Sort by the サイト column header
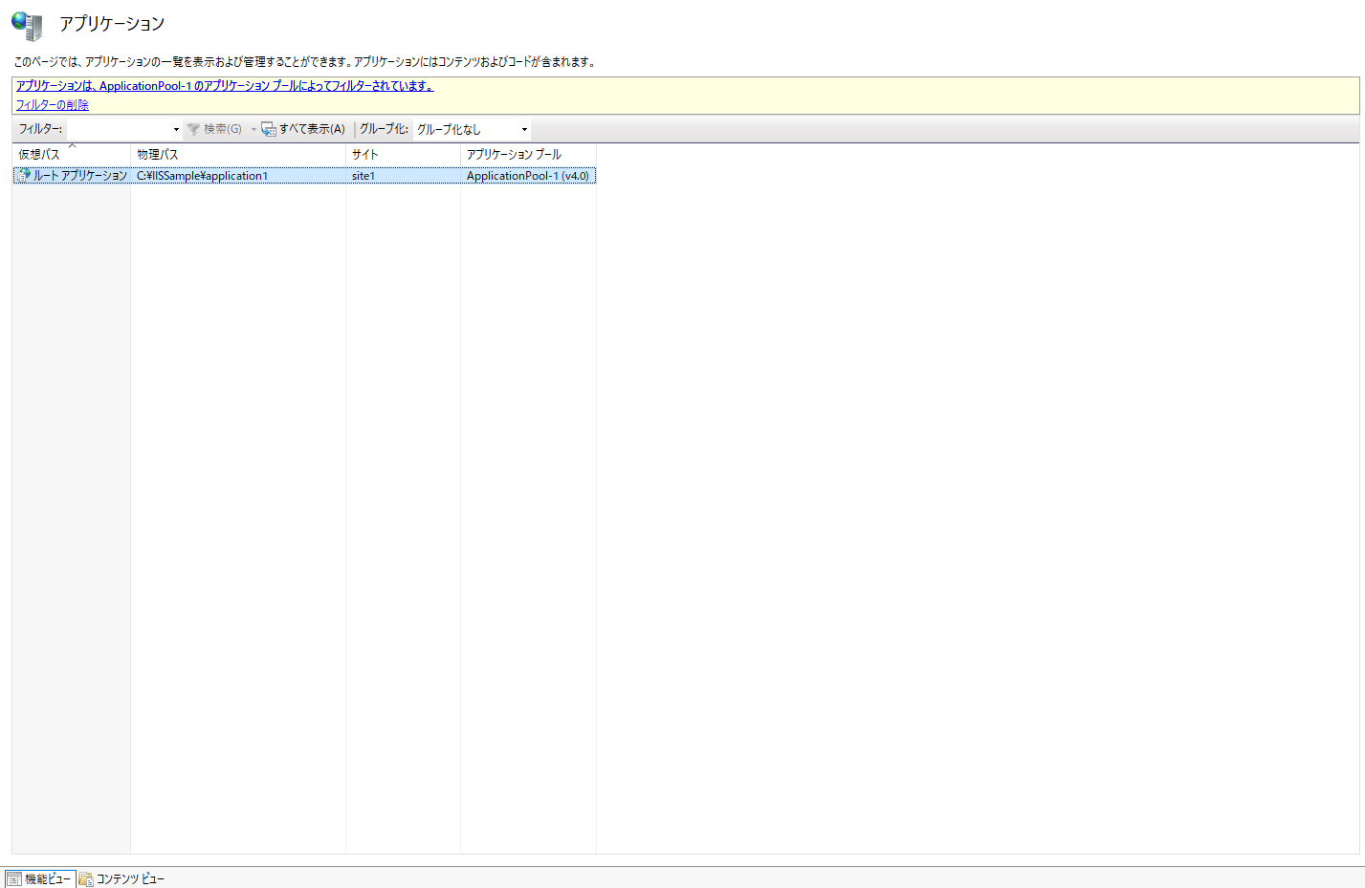Screen dimensions: 1365x888 (x=403, y=154)
